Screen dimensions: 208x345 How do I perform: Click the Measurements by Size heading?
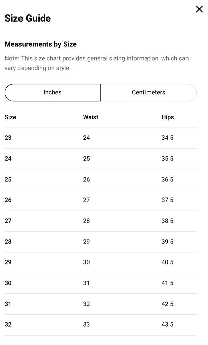tap(41, 44)
